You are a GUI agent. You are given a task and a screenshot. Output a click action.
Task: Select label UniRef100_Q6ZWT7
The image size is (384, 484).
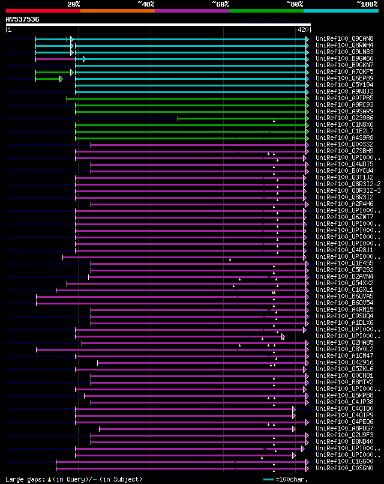344,217
